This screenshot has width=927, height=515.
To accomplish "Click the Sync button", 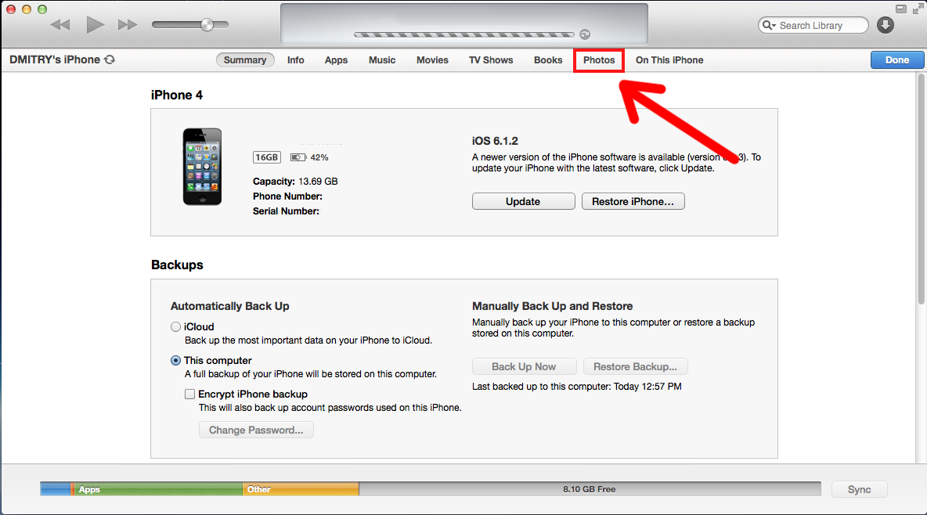I will (859, 490).
